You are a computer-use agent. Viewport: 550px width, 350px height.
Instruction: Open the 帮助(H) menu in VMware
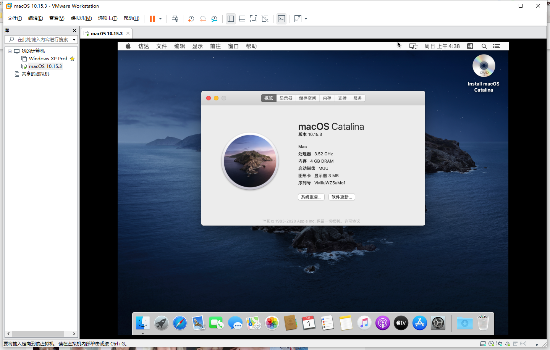[x=131, y=18]
